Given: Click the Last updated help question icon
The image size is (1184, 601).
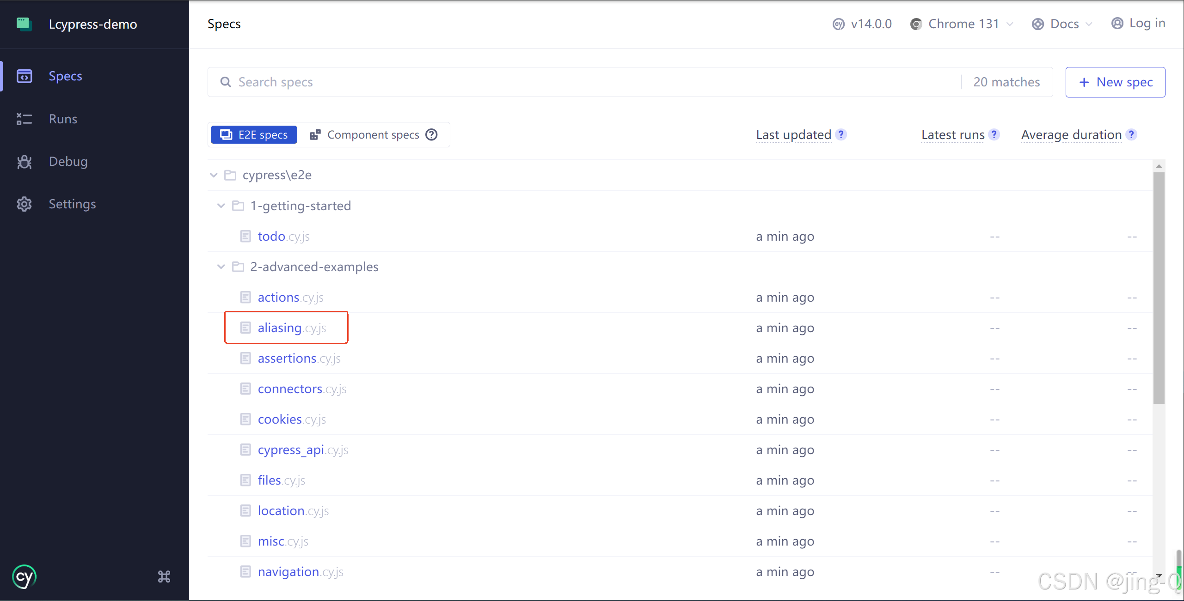Looking at the screenshot, I should click(x=841, y=134).
